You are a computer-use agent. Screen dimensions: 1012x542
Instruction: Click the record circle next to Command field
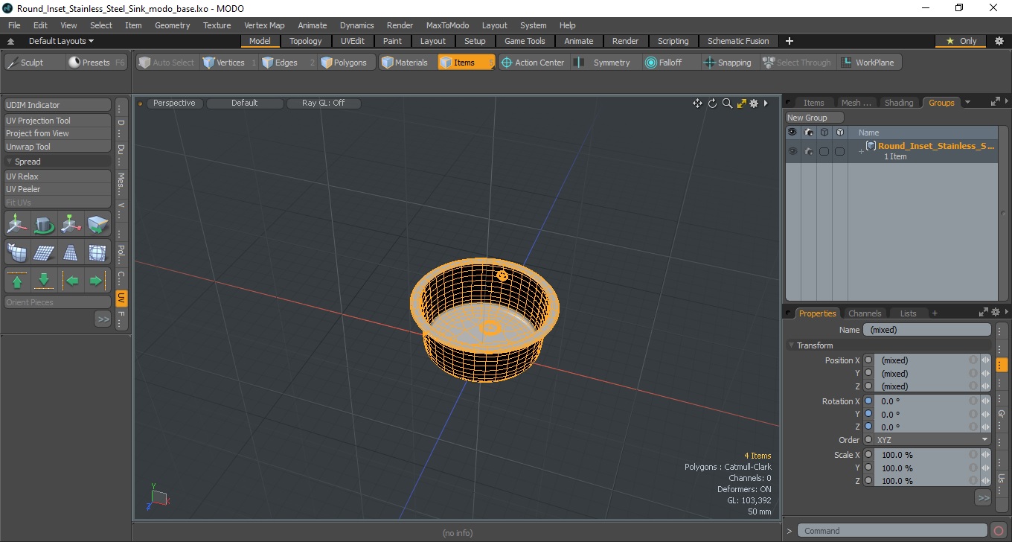click(999, 531)
